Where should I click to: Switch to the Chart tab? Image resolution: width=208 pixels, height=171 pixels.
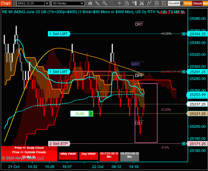click(x=6, y=3)
